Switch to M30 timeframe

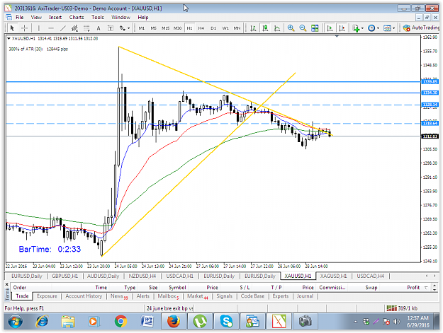[x=177, y=28]
